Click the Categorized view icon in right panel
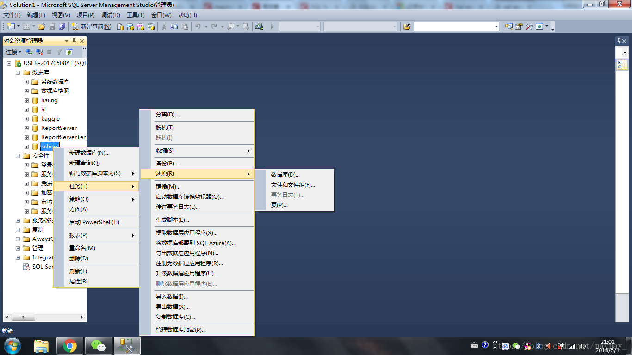Screen dimensions: 632x355 pyautogui.click(x=622, y=65)
